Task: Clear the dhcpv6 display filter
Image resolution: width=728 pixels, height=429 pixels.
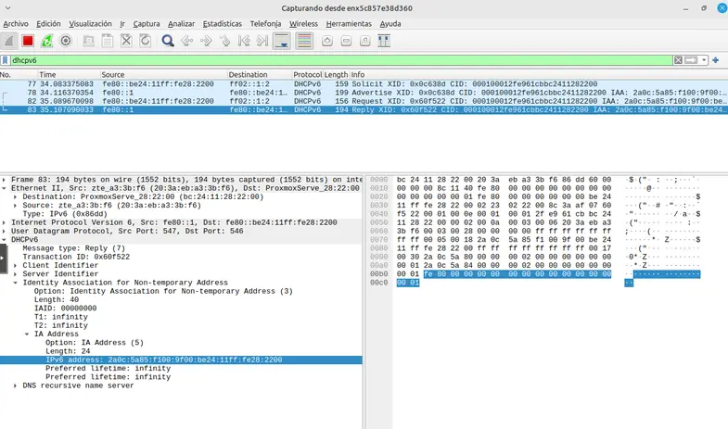Action: [x=678, y=60]
